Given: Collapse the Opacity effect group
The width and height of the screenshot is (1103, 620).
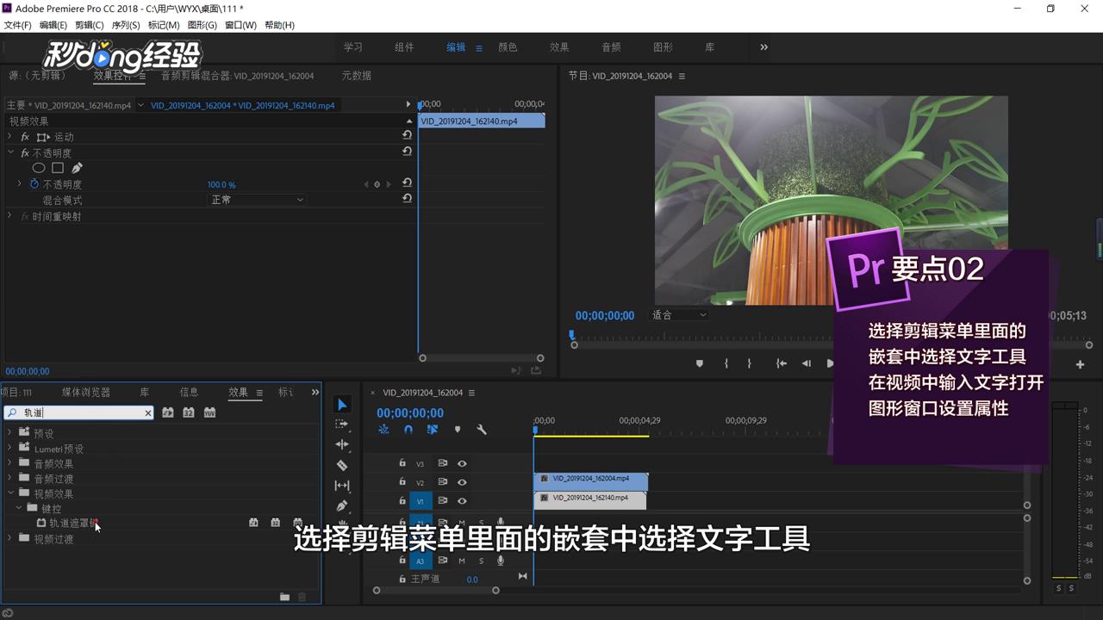Looking at the screenshot, I should (x=10, y=152).
